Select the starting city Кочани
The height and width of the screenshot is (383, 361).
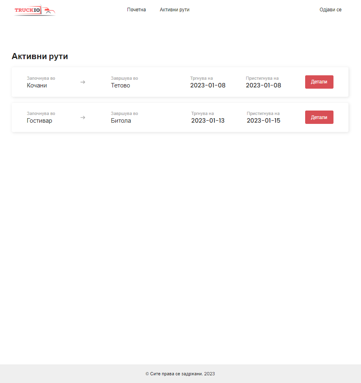tap(37, 85)
